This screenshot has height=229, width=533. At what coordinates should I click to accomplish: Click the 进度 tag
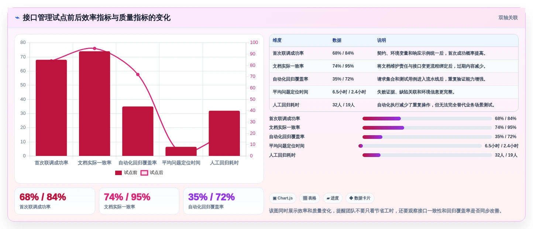click(333, 198)
